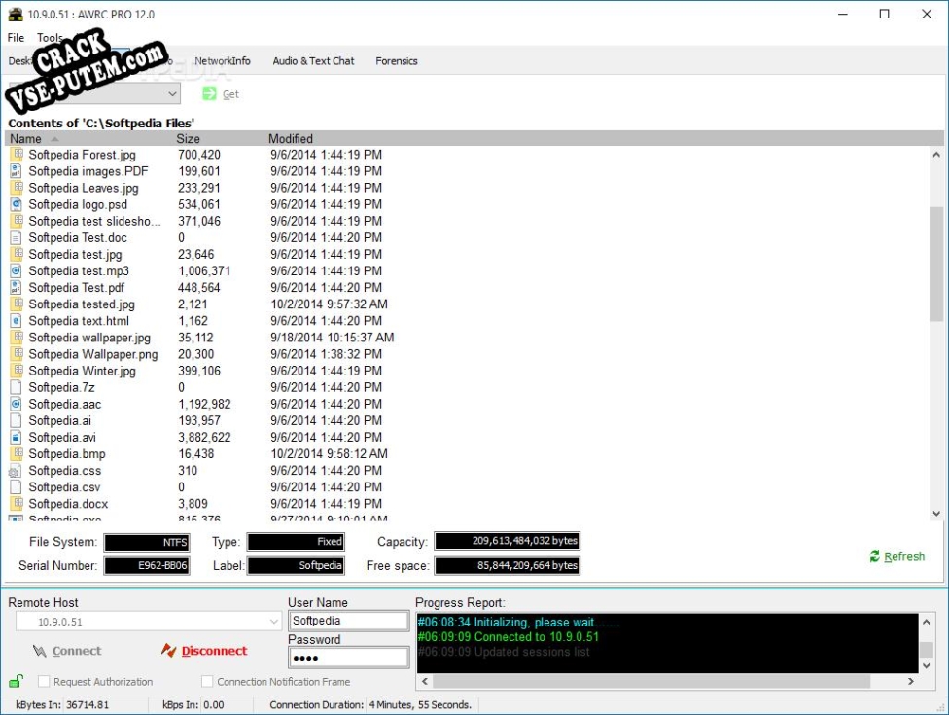Enable the Connection Notification Frame checkbox

(206, 681)
